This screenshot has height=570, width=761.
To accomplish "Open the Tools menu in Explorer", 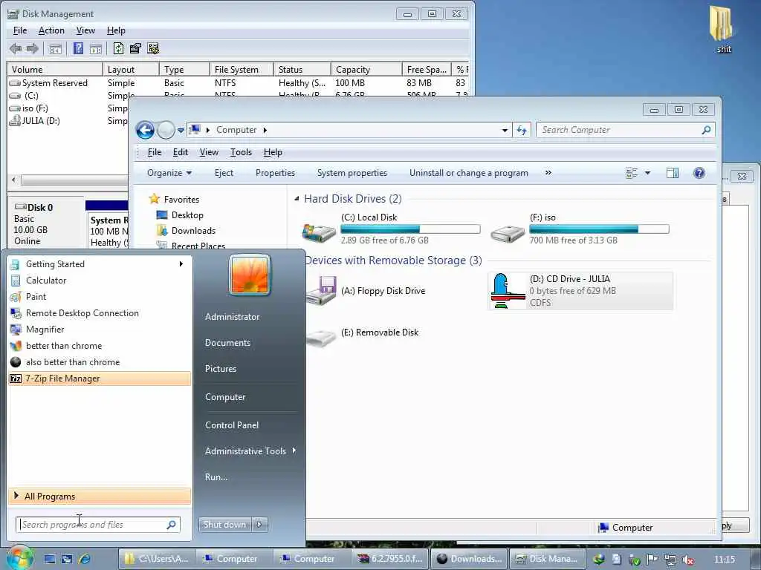I will (x=241, y=152).
